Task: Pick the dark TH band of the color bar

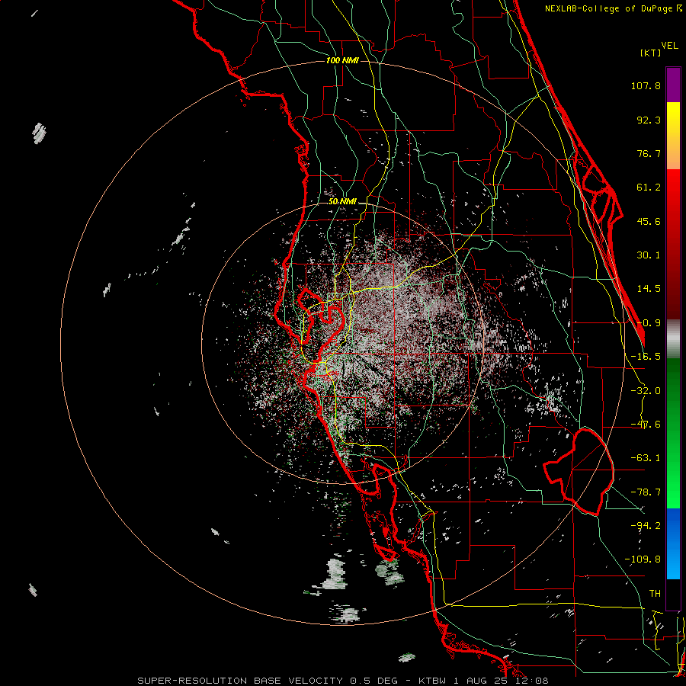Action: pyautogui.click(x=673, y=594)
